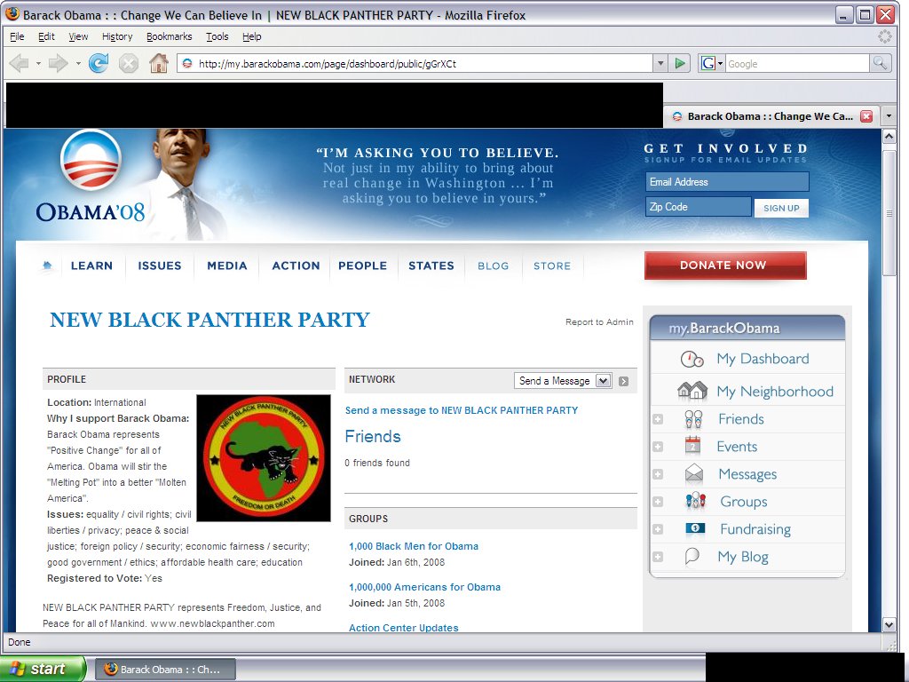The image size is (909, 682).
Task: Click the Windows Start button
Action: coord(43,669)
